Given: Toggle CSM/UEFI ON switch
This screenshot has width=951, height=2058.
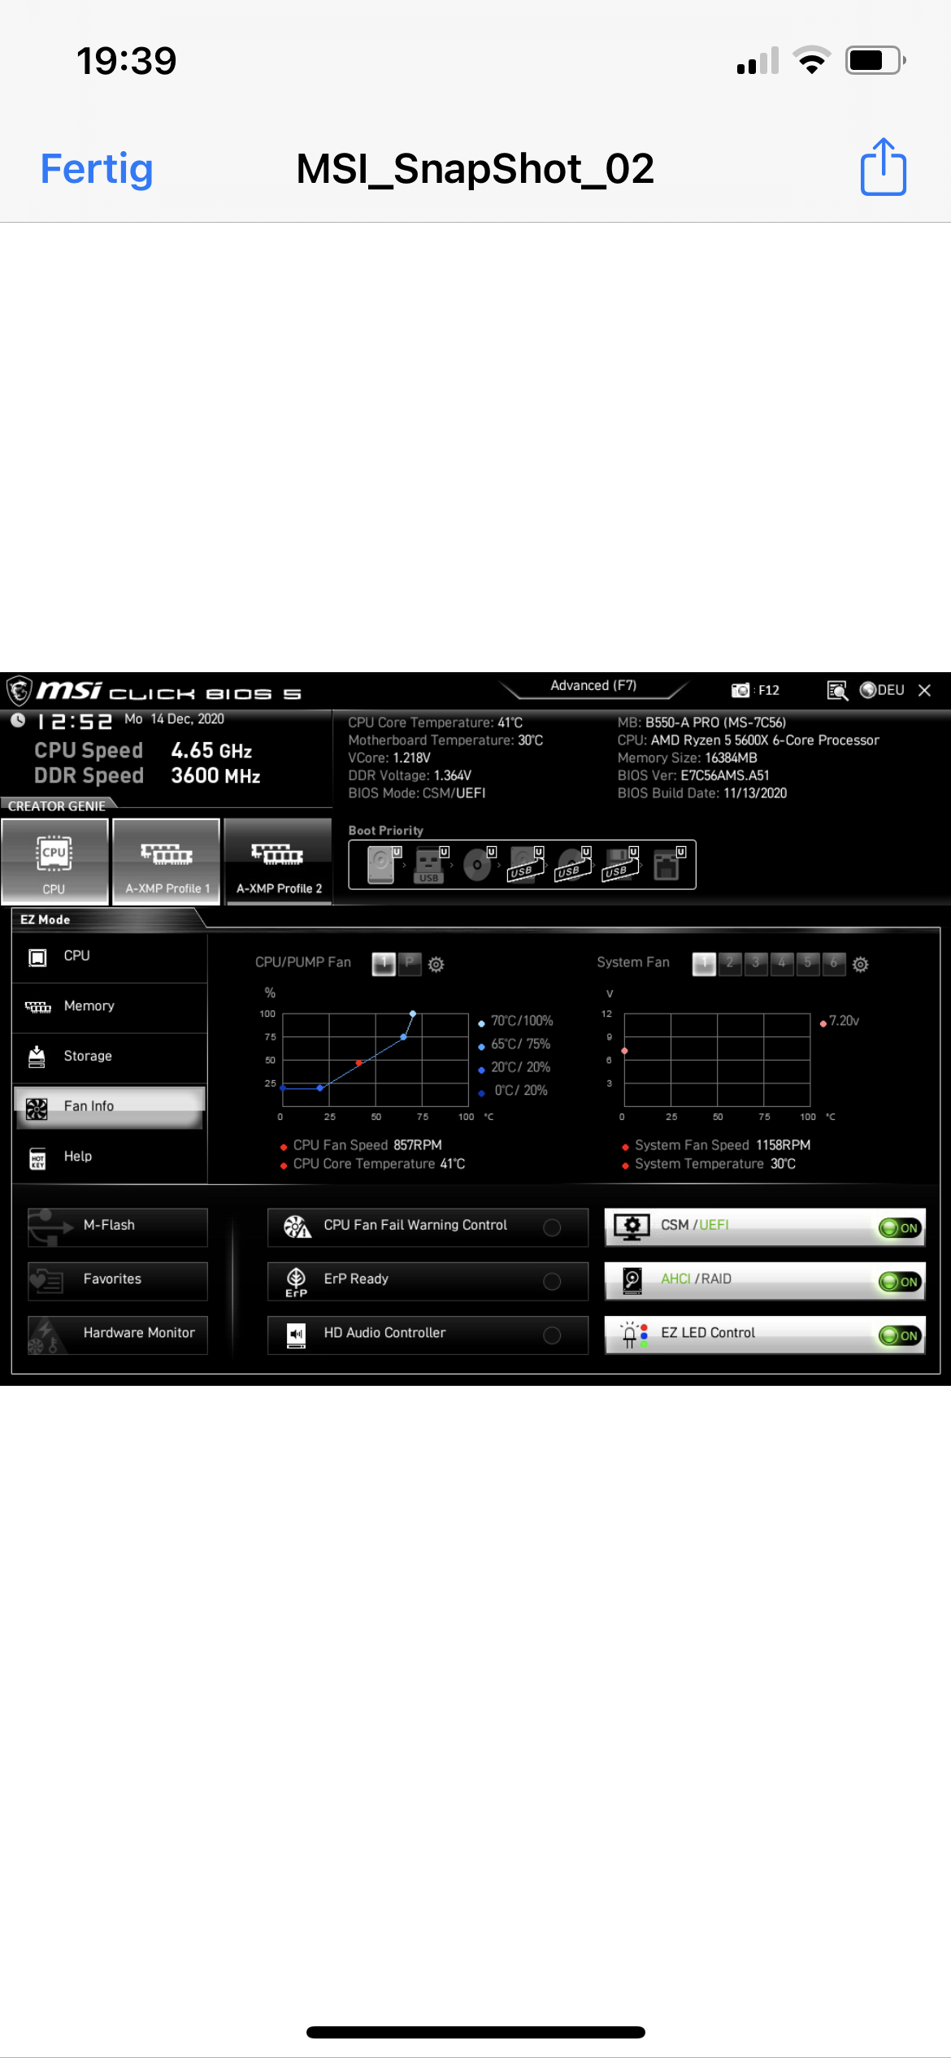Looking at the screenshot, I should click(901, 1228).
